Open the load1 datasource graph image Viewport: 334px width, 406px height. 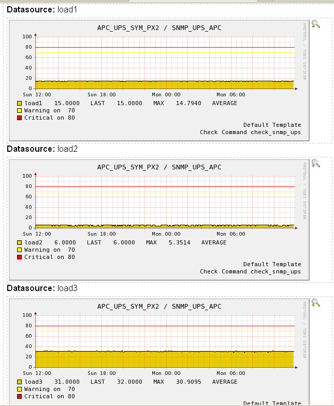click(159, 81)
